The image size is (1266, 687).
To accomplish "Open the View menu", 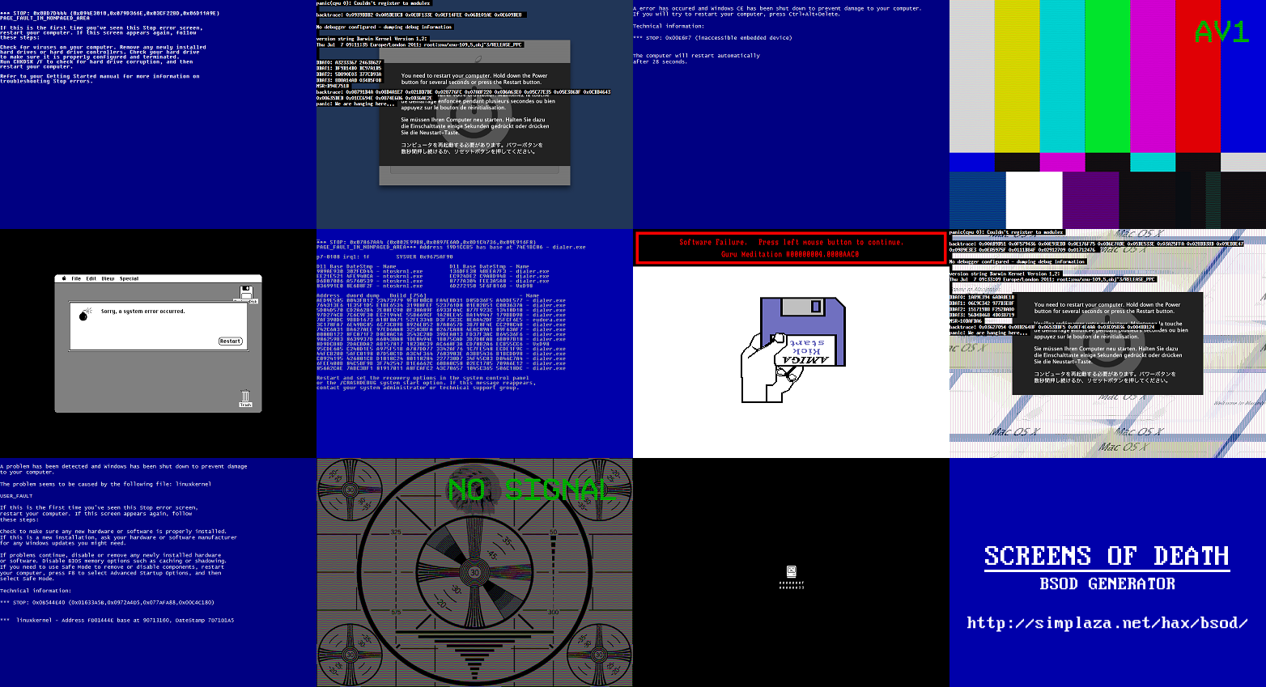I will pos(108,278).
